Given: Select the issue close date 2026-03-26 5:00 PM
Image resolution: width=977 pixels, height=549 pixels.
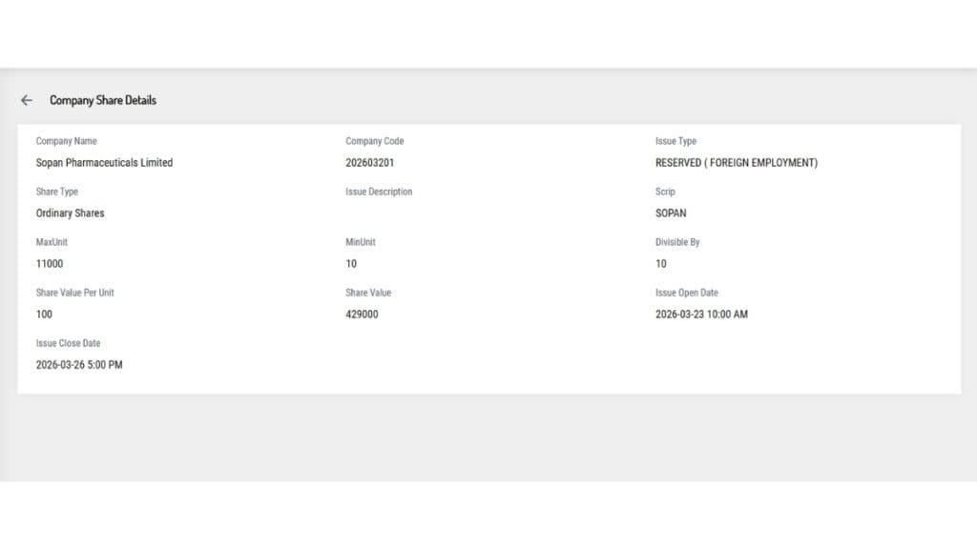Looking at the screenshot, I should [79, 365].
